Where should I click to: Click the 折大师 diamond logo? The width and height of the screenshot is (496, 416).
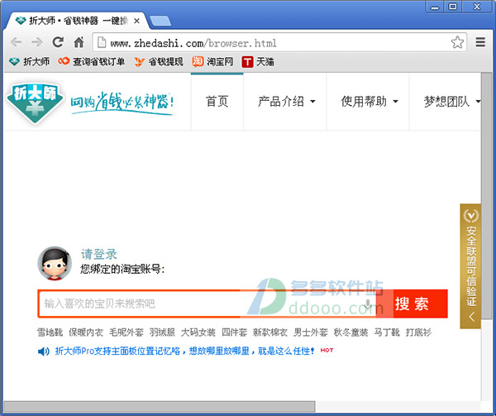pos(35,103)
